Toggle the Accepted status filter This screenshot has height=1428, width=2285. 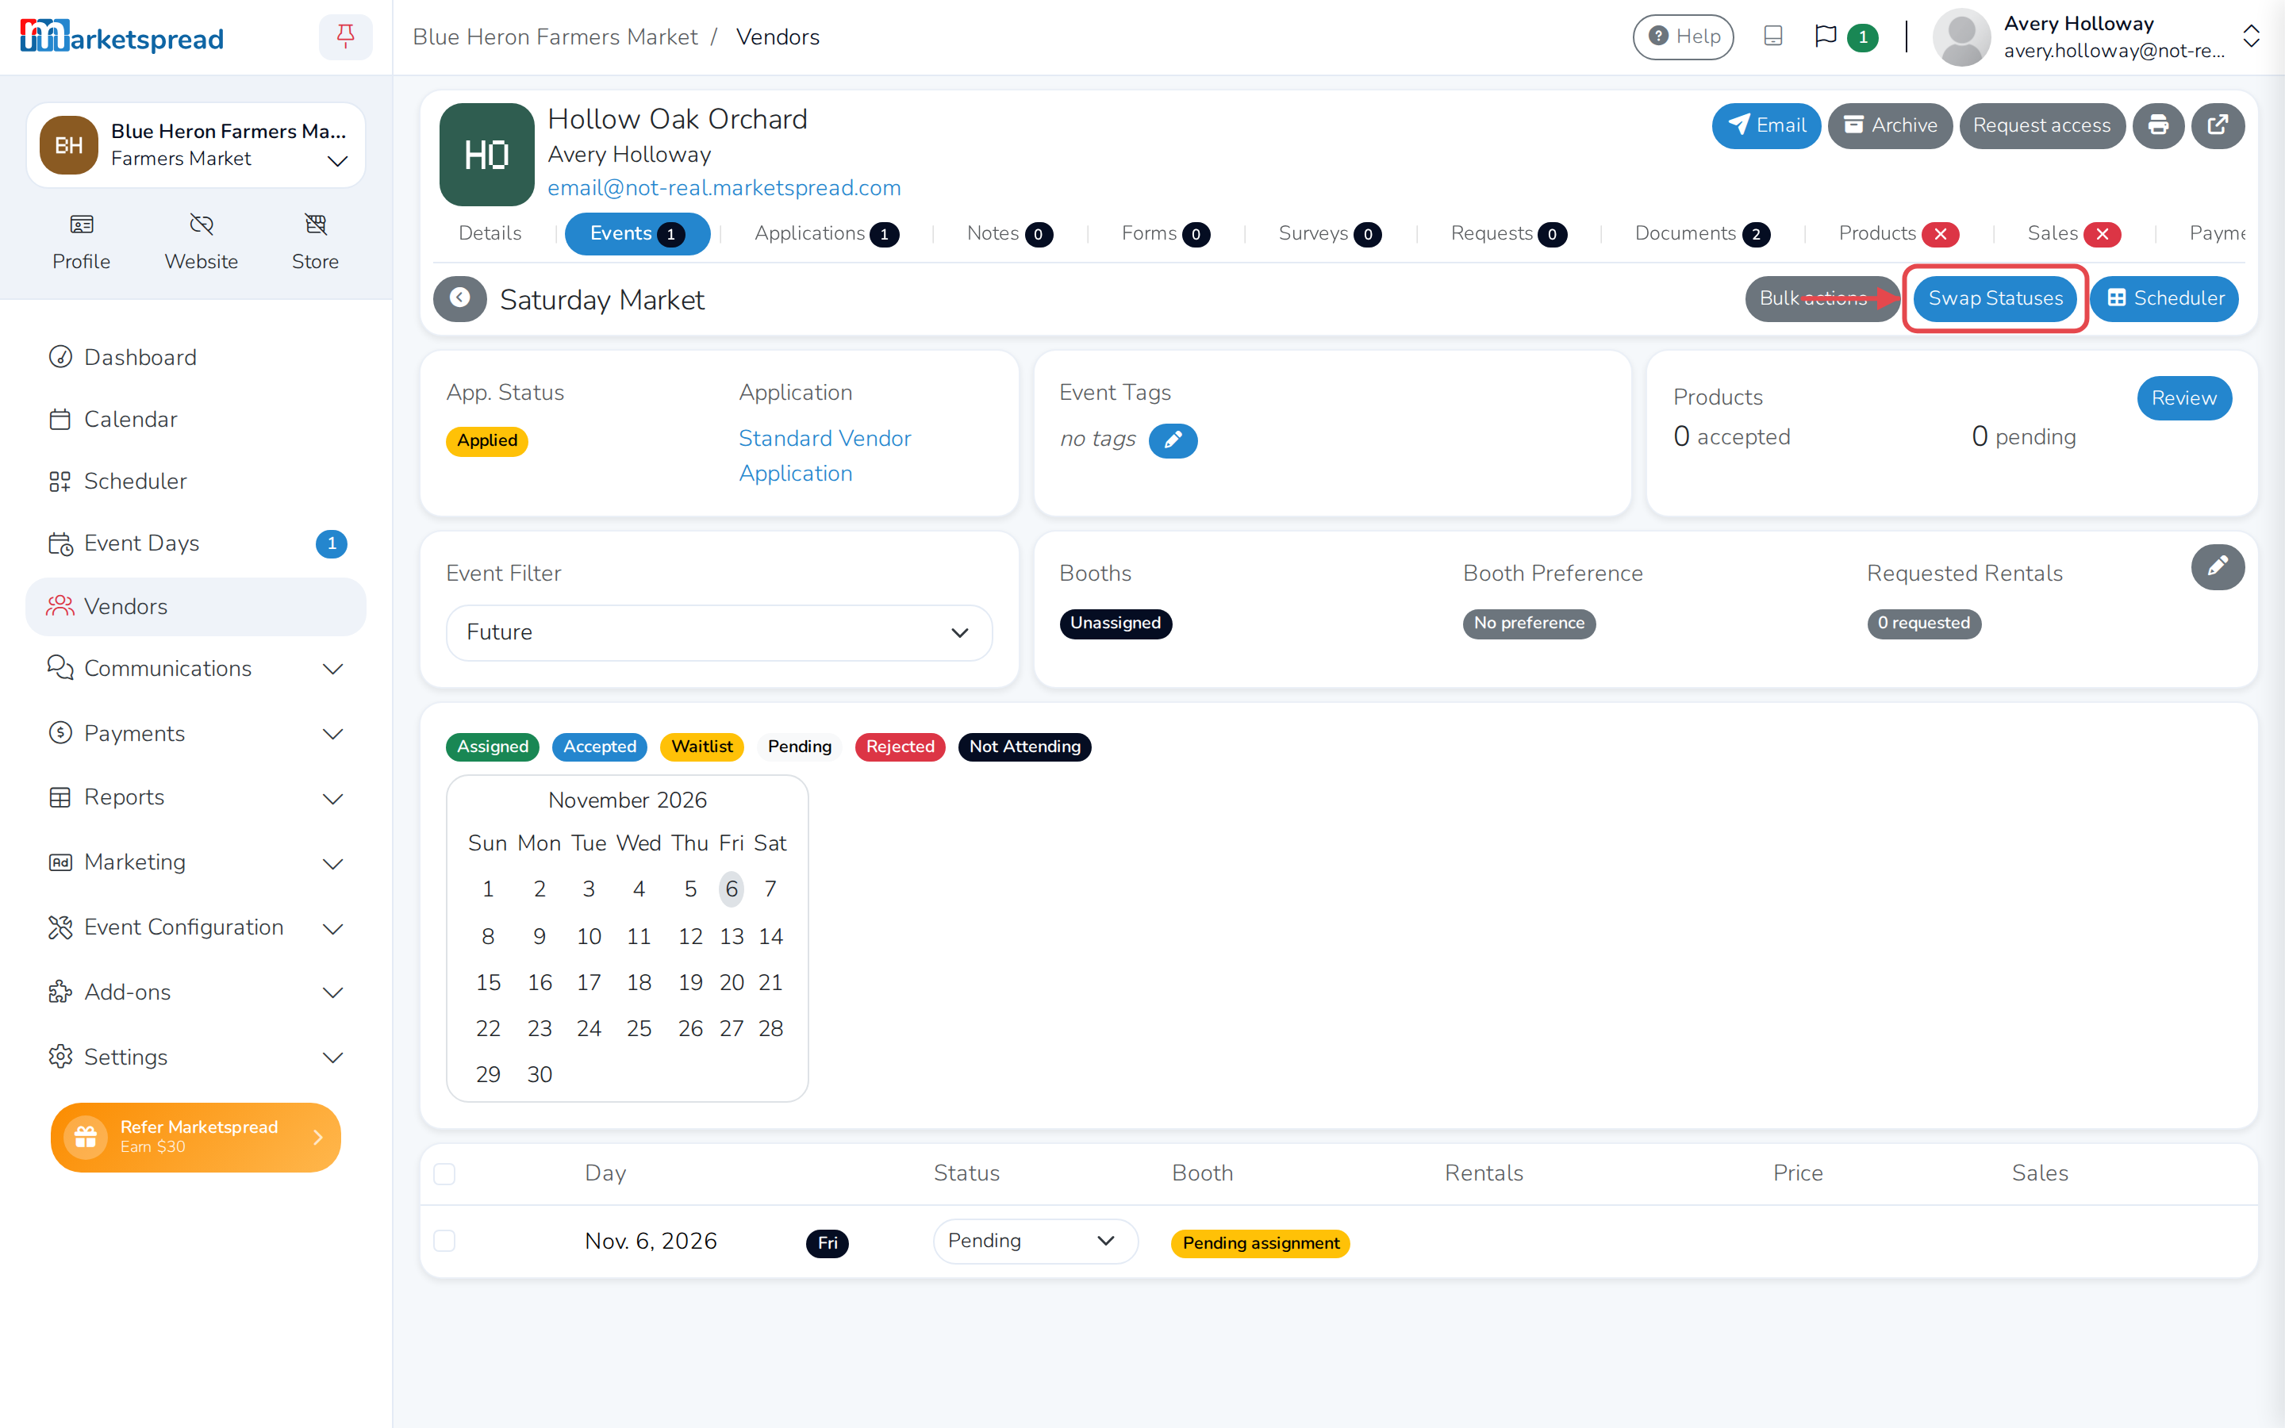pos(600,746)
